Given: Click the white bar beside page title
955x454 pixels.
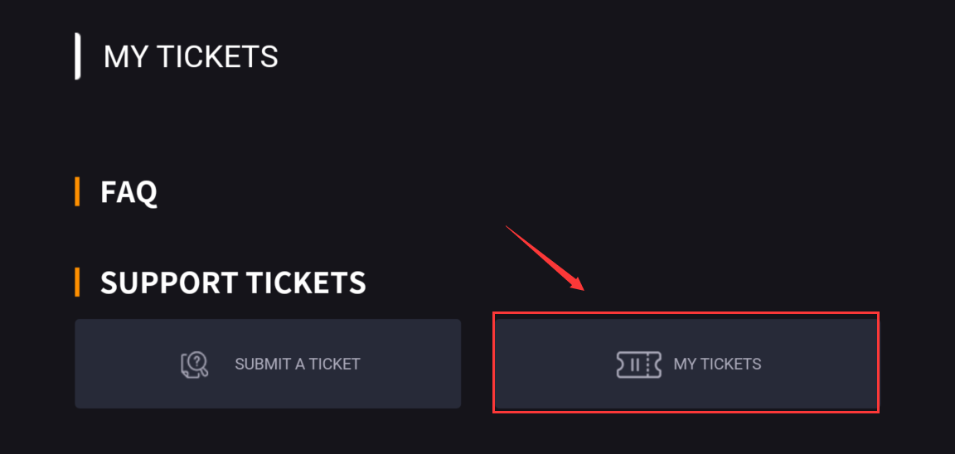Looking at the screenshot, I should (77, 56).
